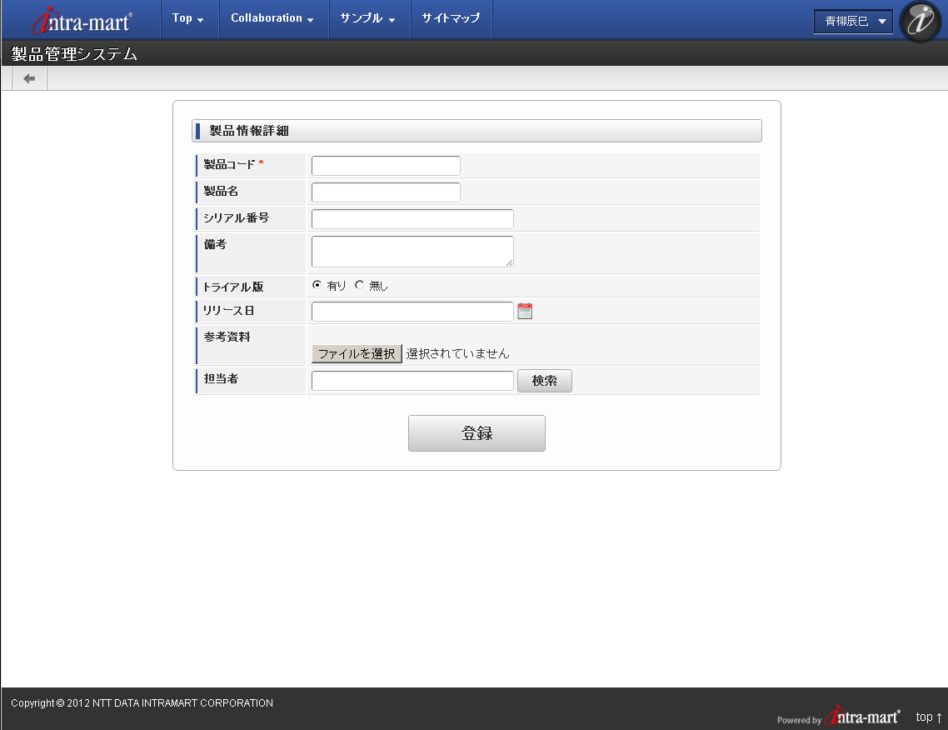
Task: Click the Copyright 2012 NTT DATA text
Action: tap(142, 702)
